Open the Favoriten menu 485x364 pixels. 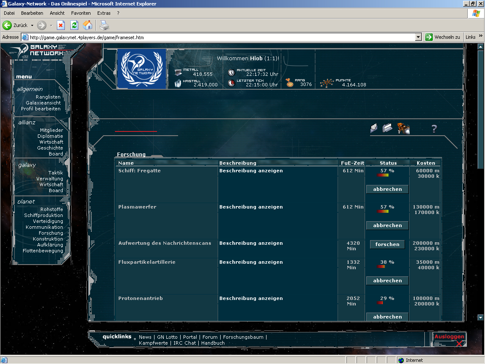click(81, 13)
